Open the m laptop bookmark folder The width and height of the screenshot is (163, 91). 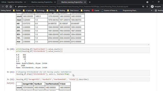pyautogui.click(x=28, y=11)
